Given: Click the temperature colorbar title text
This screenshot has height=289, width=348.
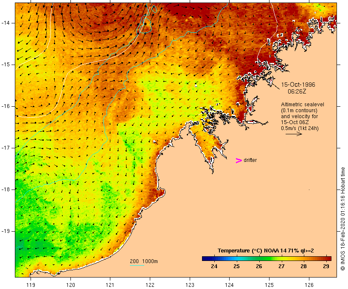Looking at the screenshot, I should [x=266, y=251].
